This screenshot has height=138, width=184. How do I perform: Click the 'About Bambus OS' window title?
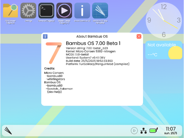[92, 36]
